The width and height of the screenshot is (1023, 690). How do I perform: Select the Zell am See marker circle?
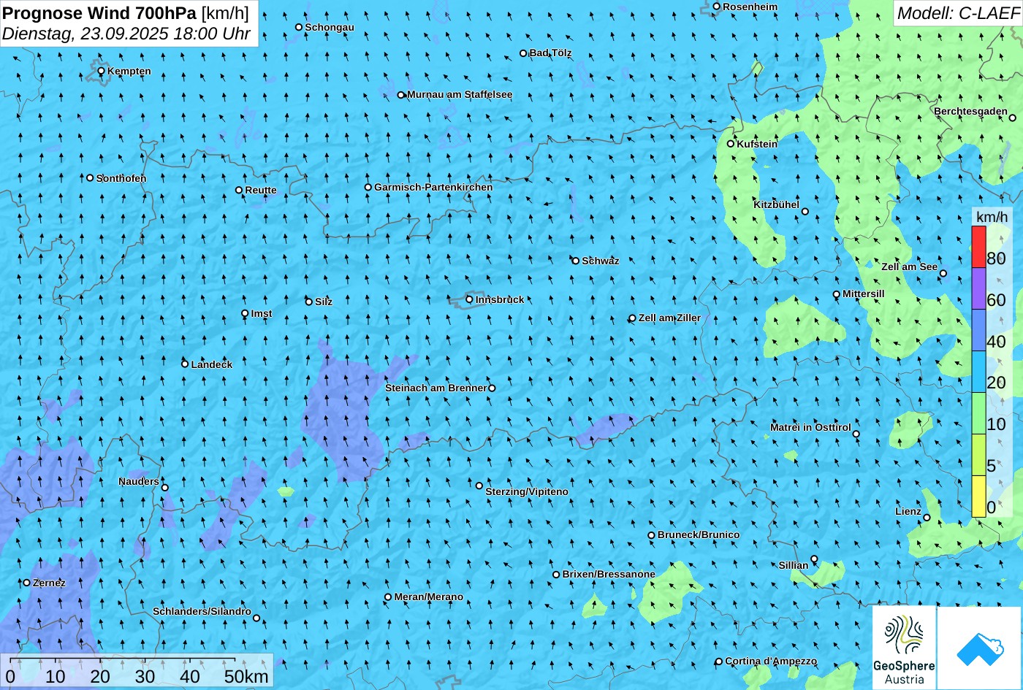click(x=943, y=274)
